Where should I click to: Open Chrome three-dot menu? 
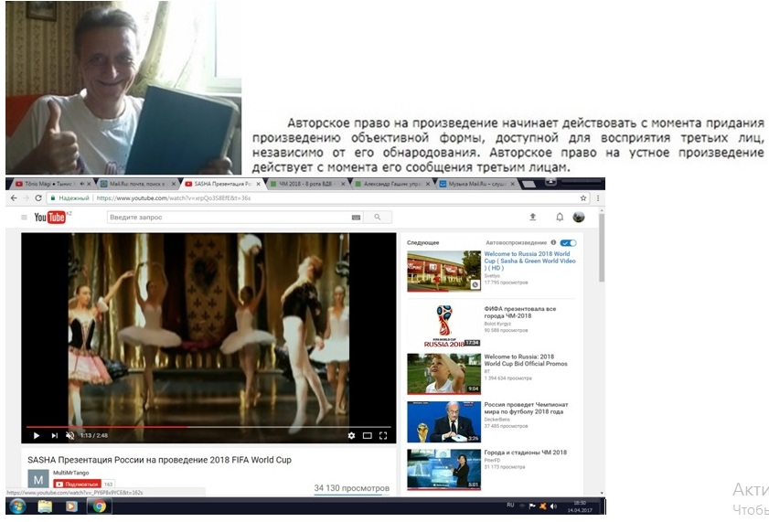click(598, 198)
